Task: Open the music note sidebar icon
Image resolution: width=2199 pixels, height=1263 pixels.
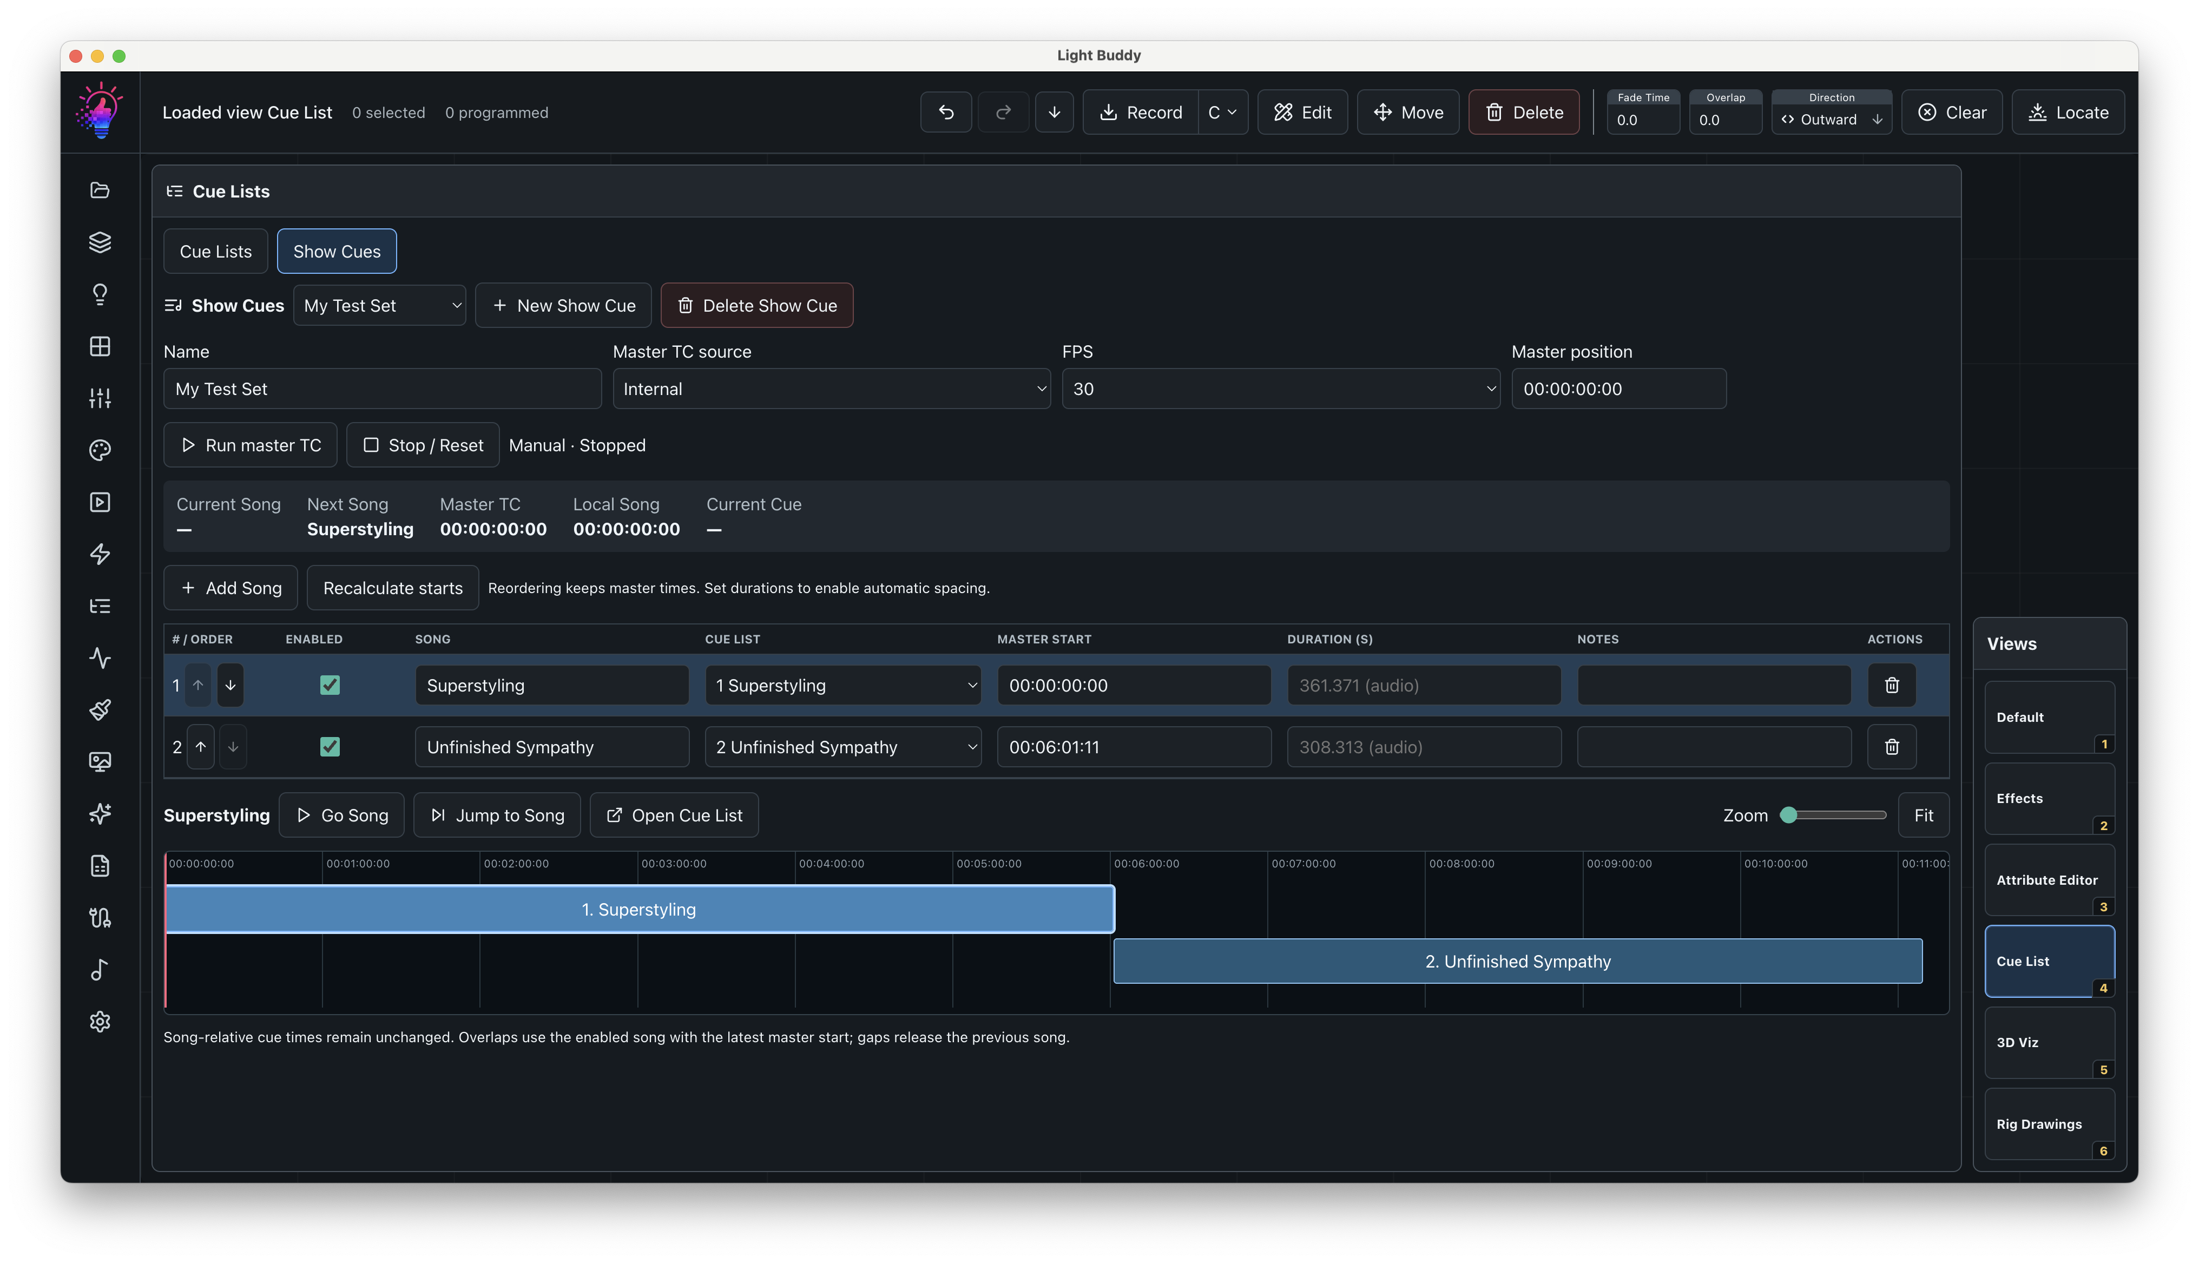Action: pyautogui.click(x=100, y=970)
